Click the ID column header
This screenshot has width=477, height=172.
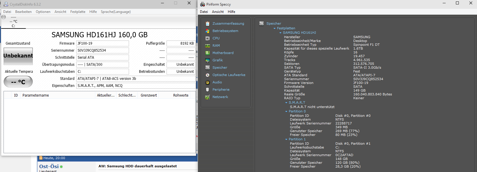16,95
